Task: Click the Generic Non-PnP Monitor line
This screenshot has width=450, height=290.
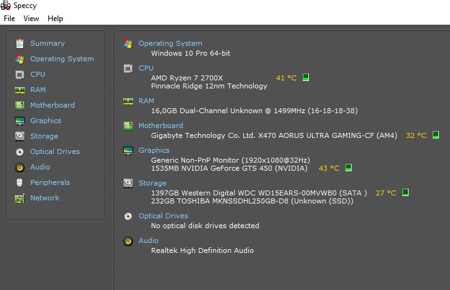Action: click(230, 160)
